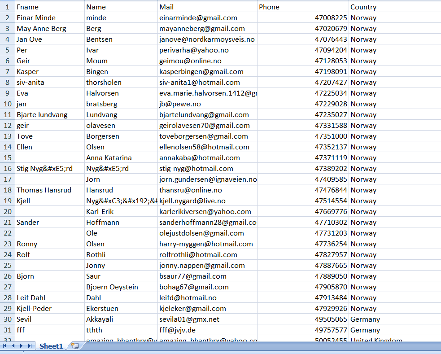Click the kjell.nygard@live.no cell

(208, 201)
